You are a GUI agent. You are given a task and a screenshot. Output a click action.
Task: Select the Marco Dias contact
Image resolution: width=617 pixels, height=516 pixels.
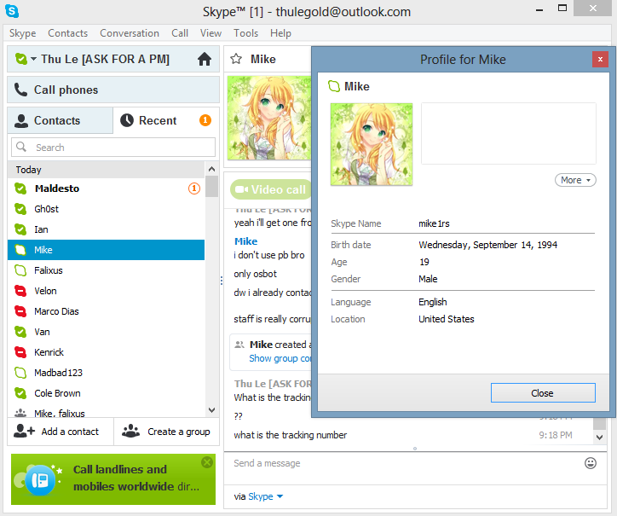107,311
